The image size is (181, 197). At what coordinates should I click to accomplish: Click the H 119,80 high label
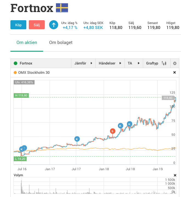point(21,95)
